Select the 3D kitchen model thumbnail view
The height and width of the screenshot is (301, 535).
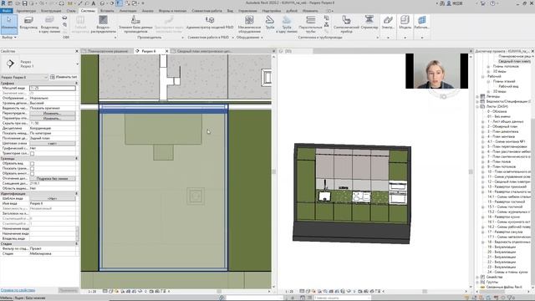[x=352, y=193]
